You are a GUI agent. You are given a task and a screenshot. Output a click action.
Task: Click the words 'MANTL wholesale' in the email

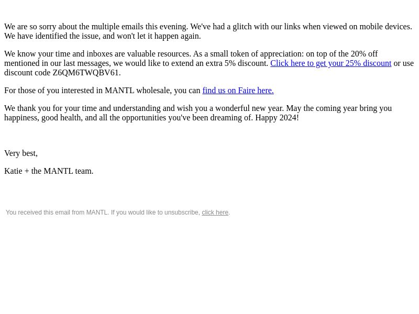[138, 91]
